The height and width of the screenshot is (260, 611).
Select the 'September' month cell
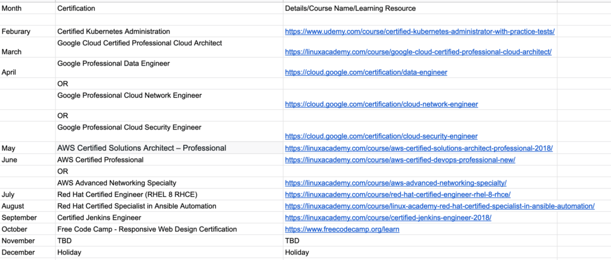click(27, 218)
